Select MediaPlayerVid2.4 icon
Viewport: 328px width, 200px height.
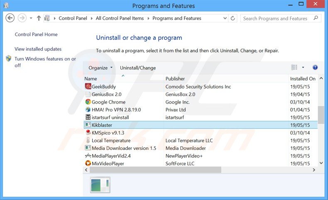88,156
